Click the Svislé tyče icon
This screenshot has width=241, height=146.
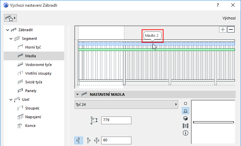[20, 82]
